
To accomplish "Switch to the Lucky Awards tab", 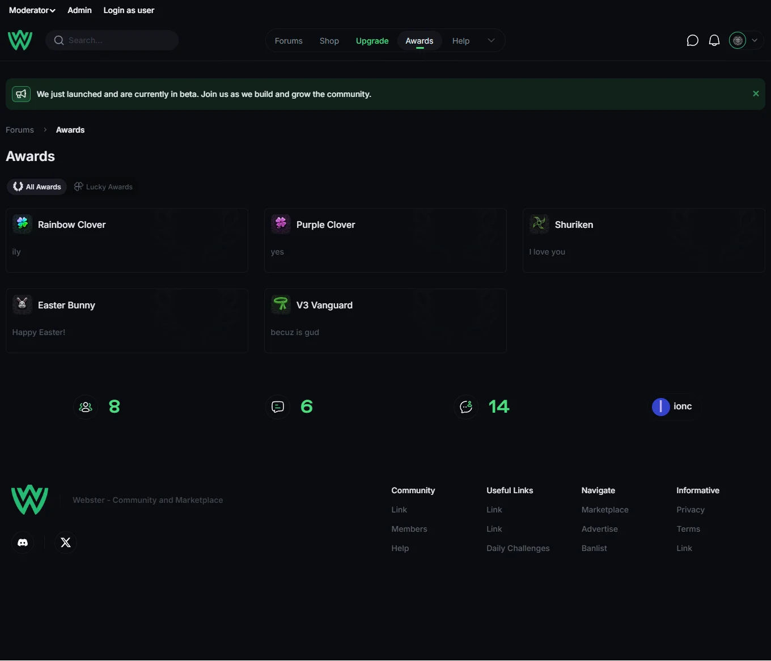I will [104, 187].
